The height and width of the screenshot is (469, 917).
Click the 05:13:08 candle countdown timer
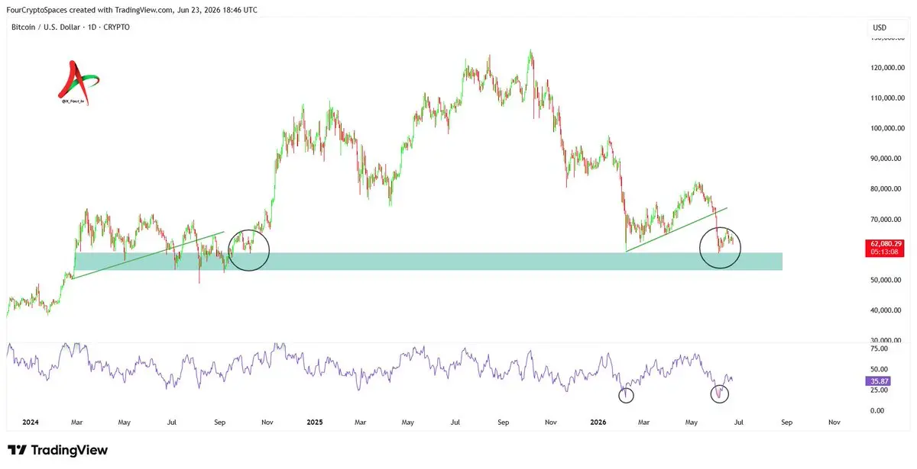(885, 252)
